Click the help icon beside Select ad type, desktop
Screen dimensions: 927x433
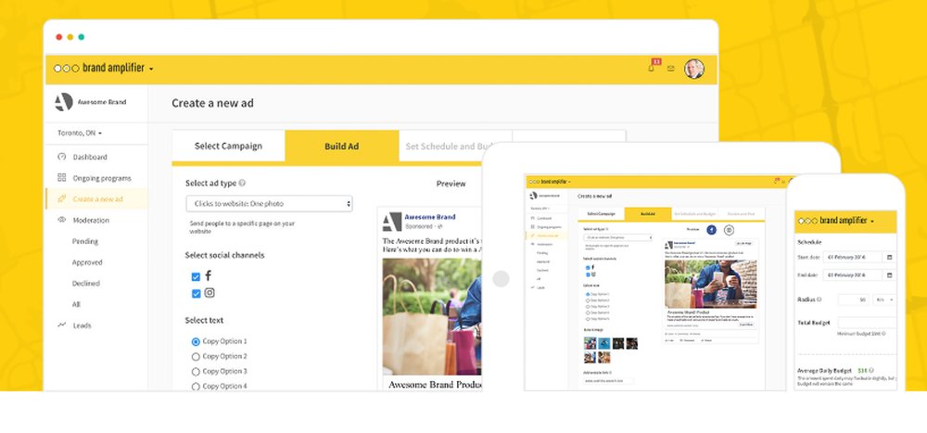point(242,184)
